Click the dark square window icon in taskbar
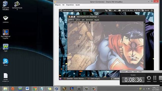This screenshot has width=162, height=91. (x=79, y=89)
